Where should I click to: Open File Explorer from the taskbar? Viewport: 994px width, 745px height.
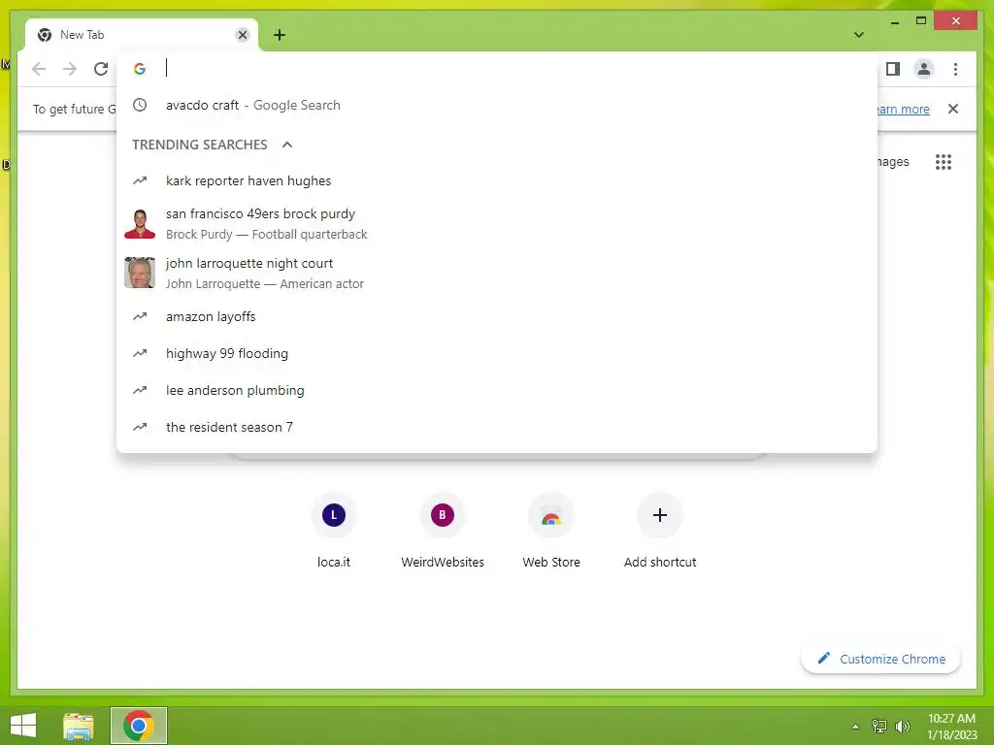click(x=79, y=726)
